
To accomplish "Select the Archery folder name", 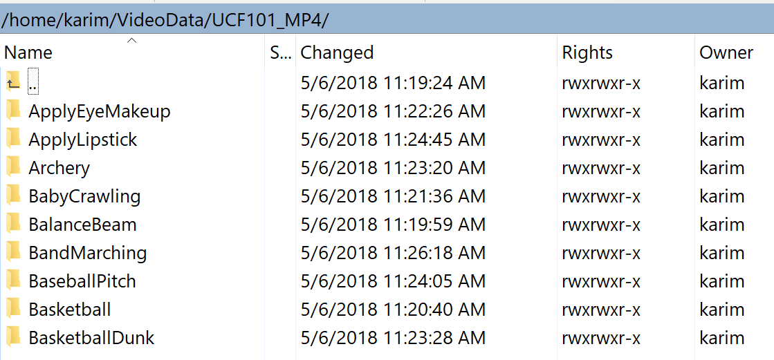I will point(59,168).
